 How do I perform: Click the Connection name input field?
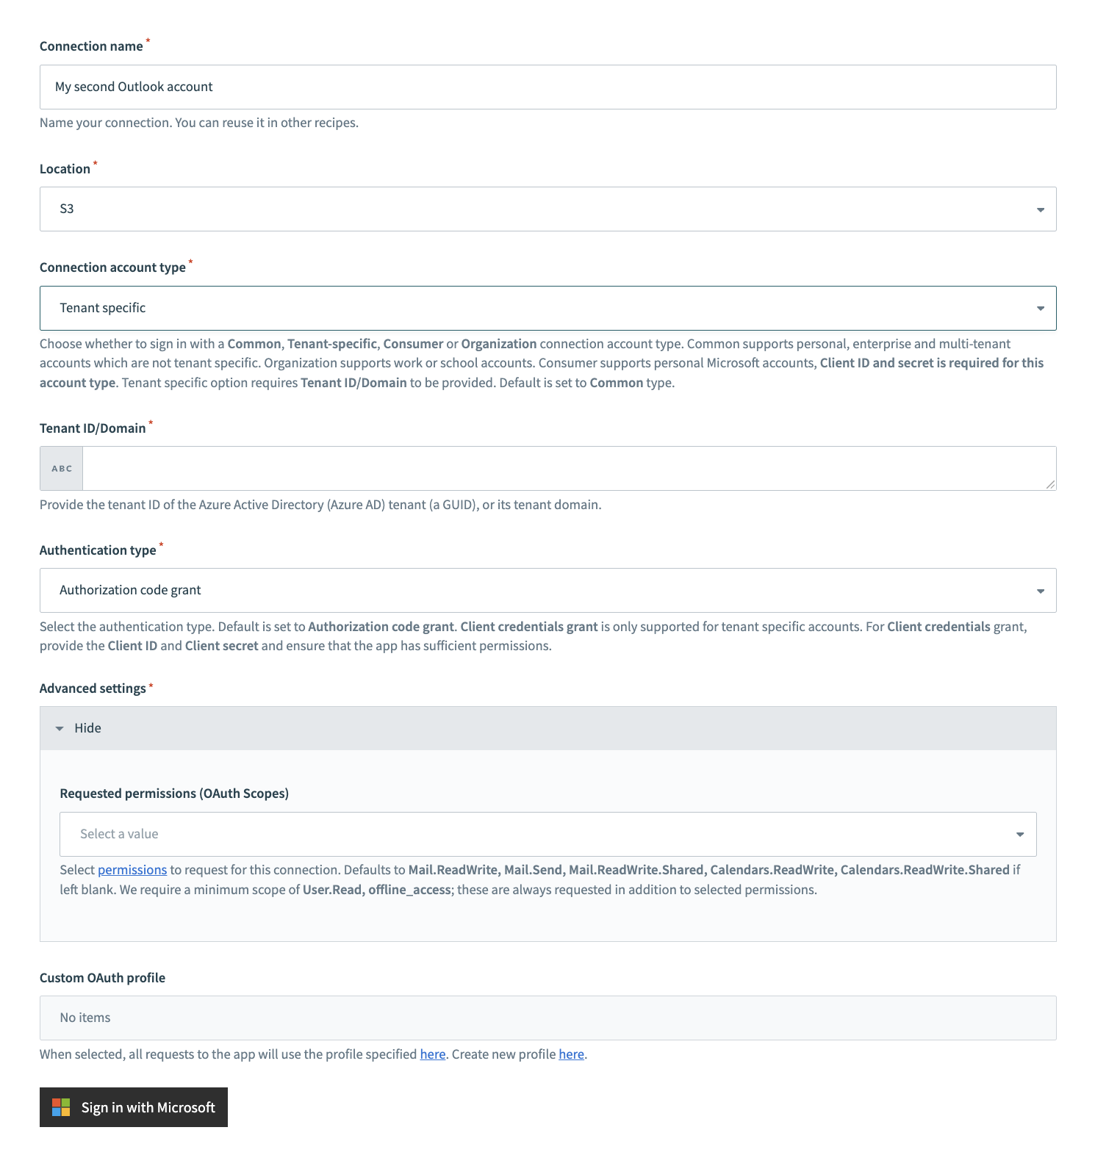coord(547,87)
